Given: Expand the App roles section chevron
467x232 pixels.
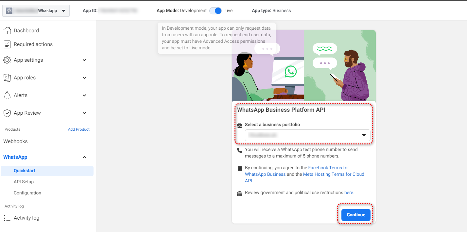Looking at the screenshot, I should click(x=84, y=78).
